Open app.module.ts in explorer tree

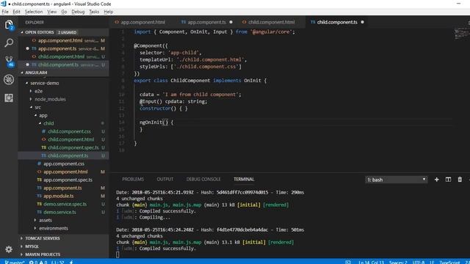point(59,196)
